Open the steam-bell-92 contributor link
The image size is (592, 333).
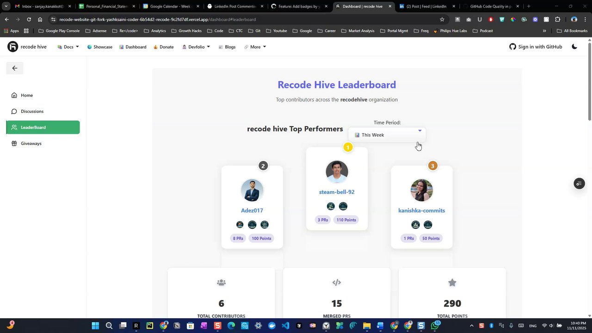click(337, 192)
